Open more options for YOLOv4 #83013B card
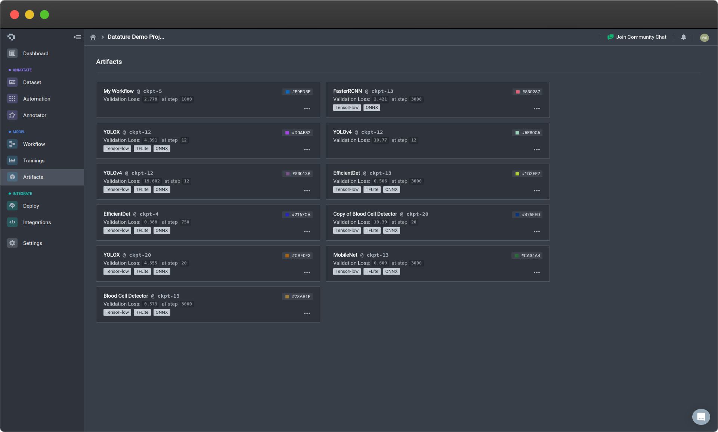718x432 pixels. (x=307, y=191)
